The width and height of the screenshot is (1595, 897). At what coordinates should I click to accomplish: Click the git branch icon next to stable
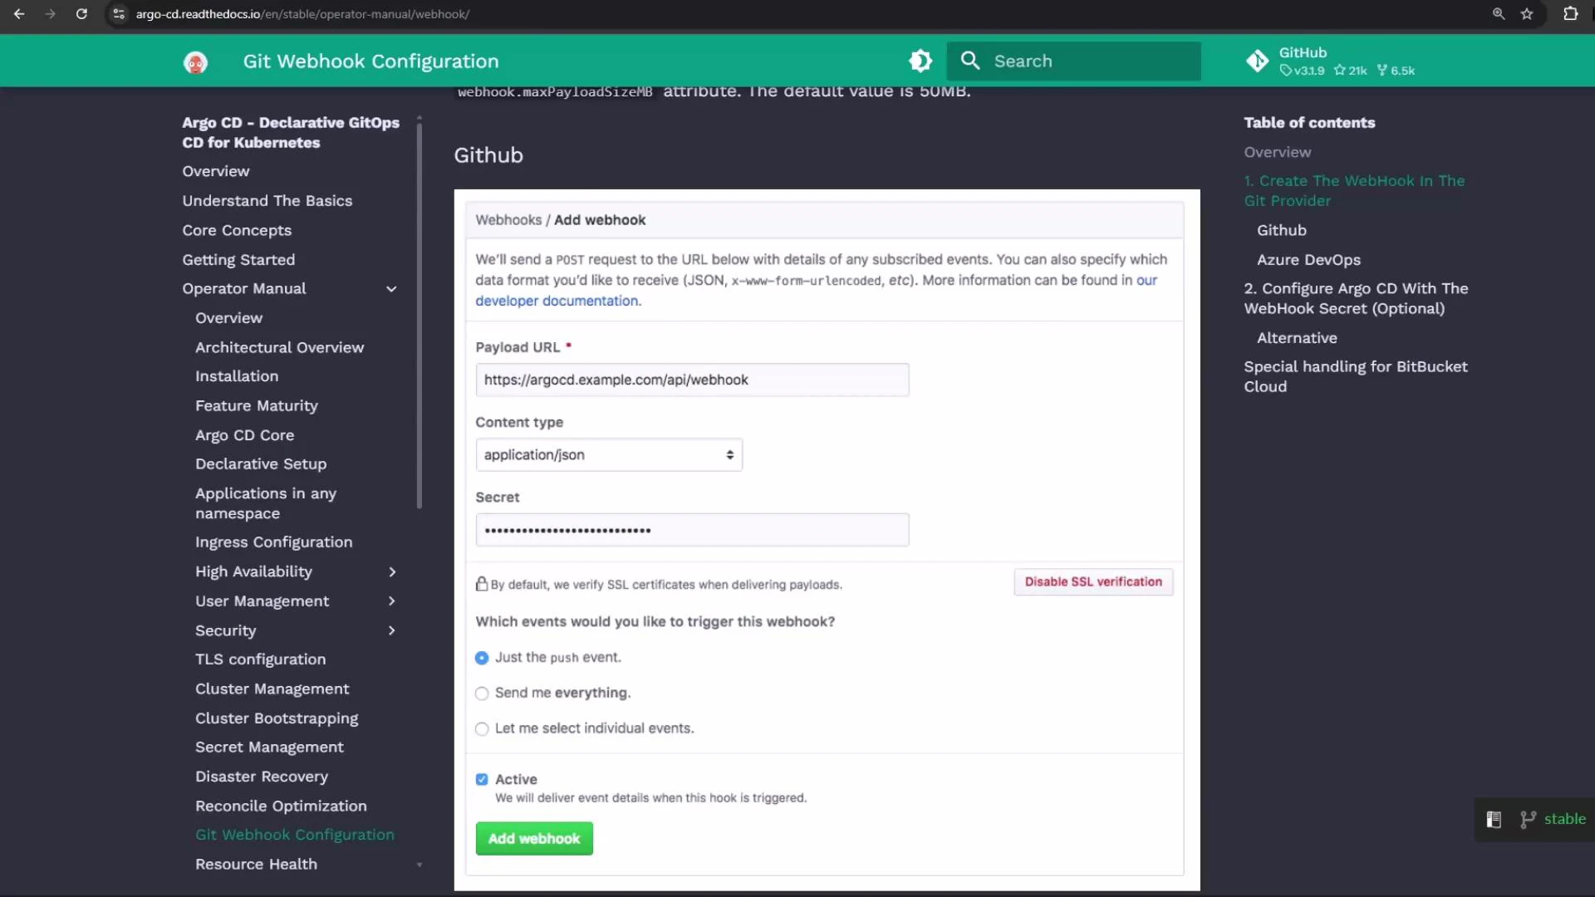1528,819
